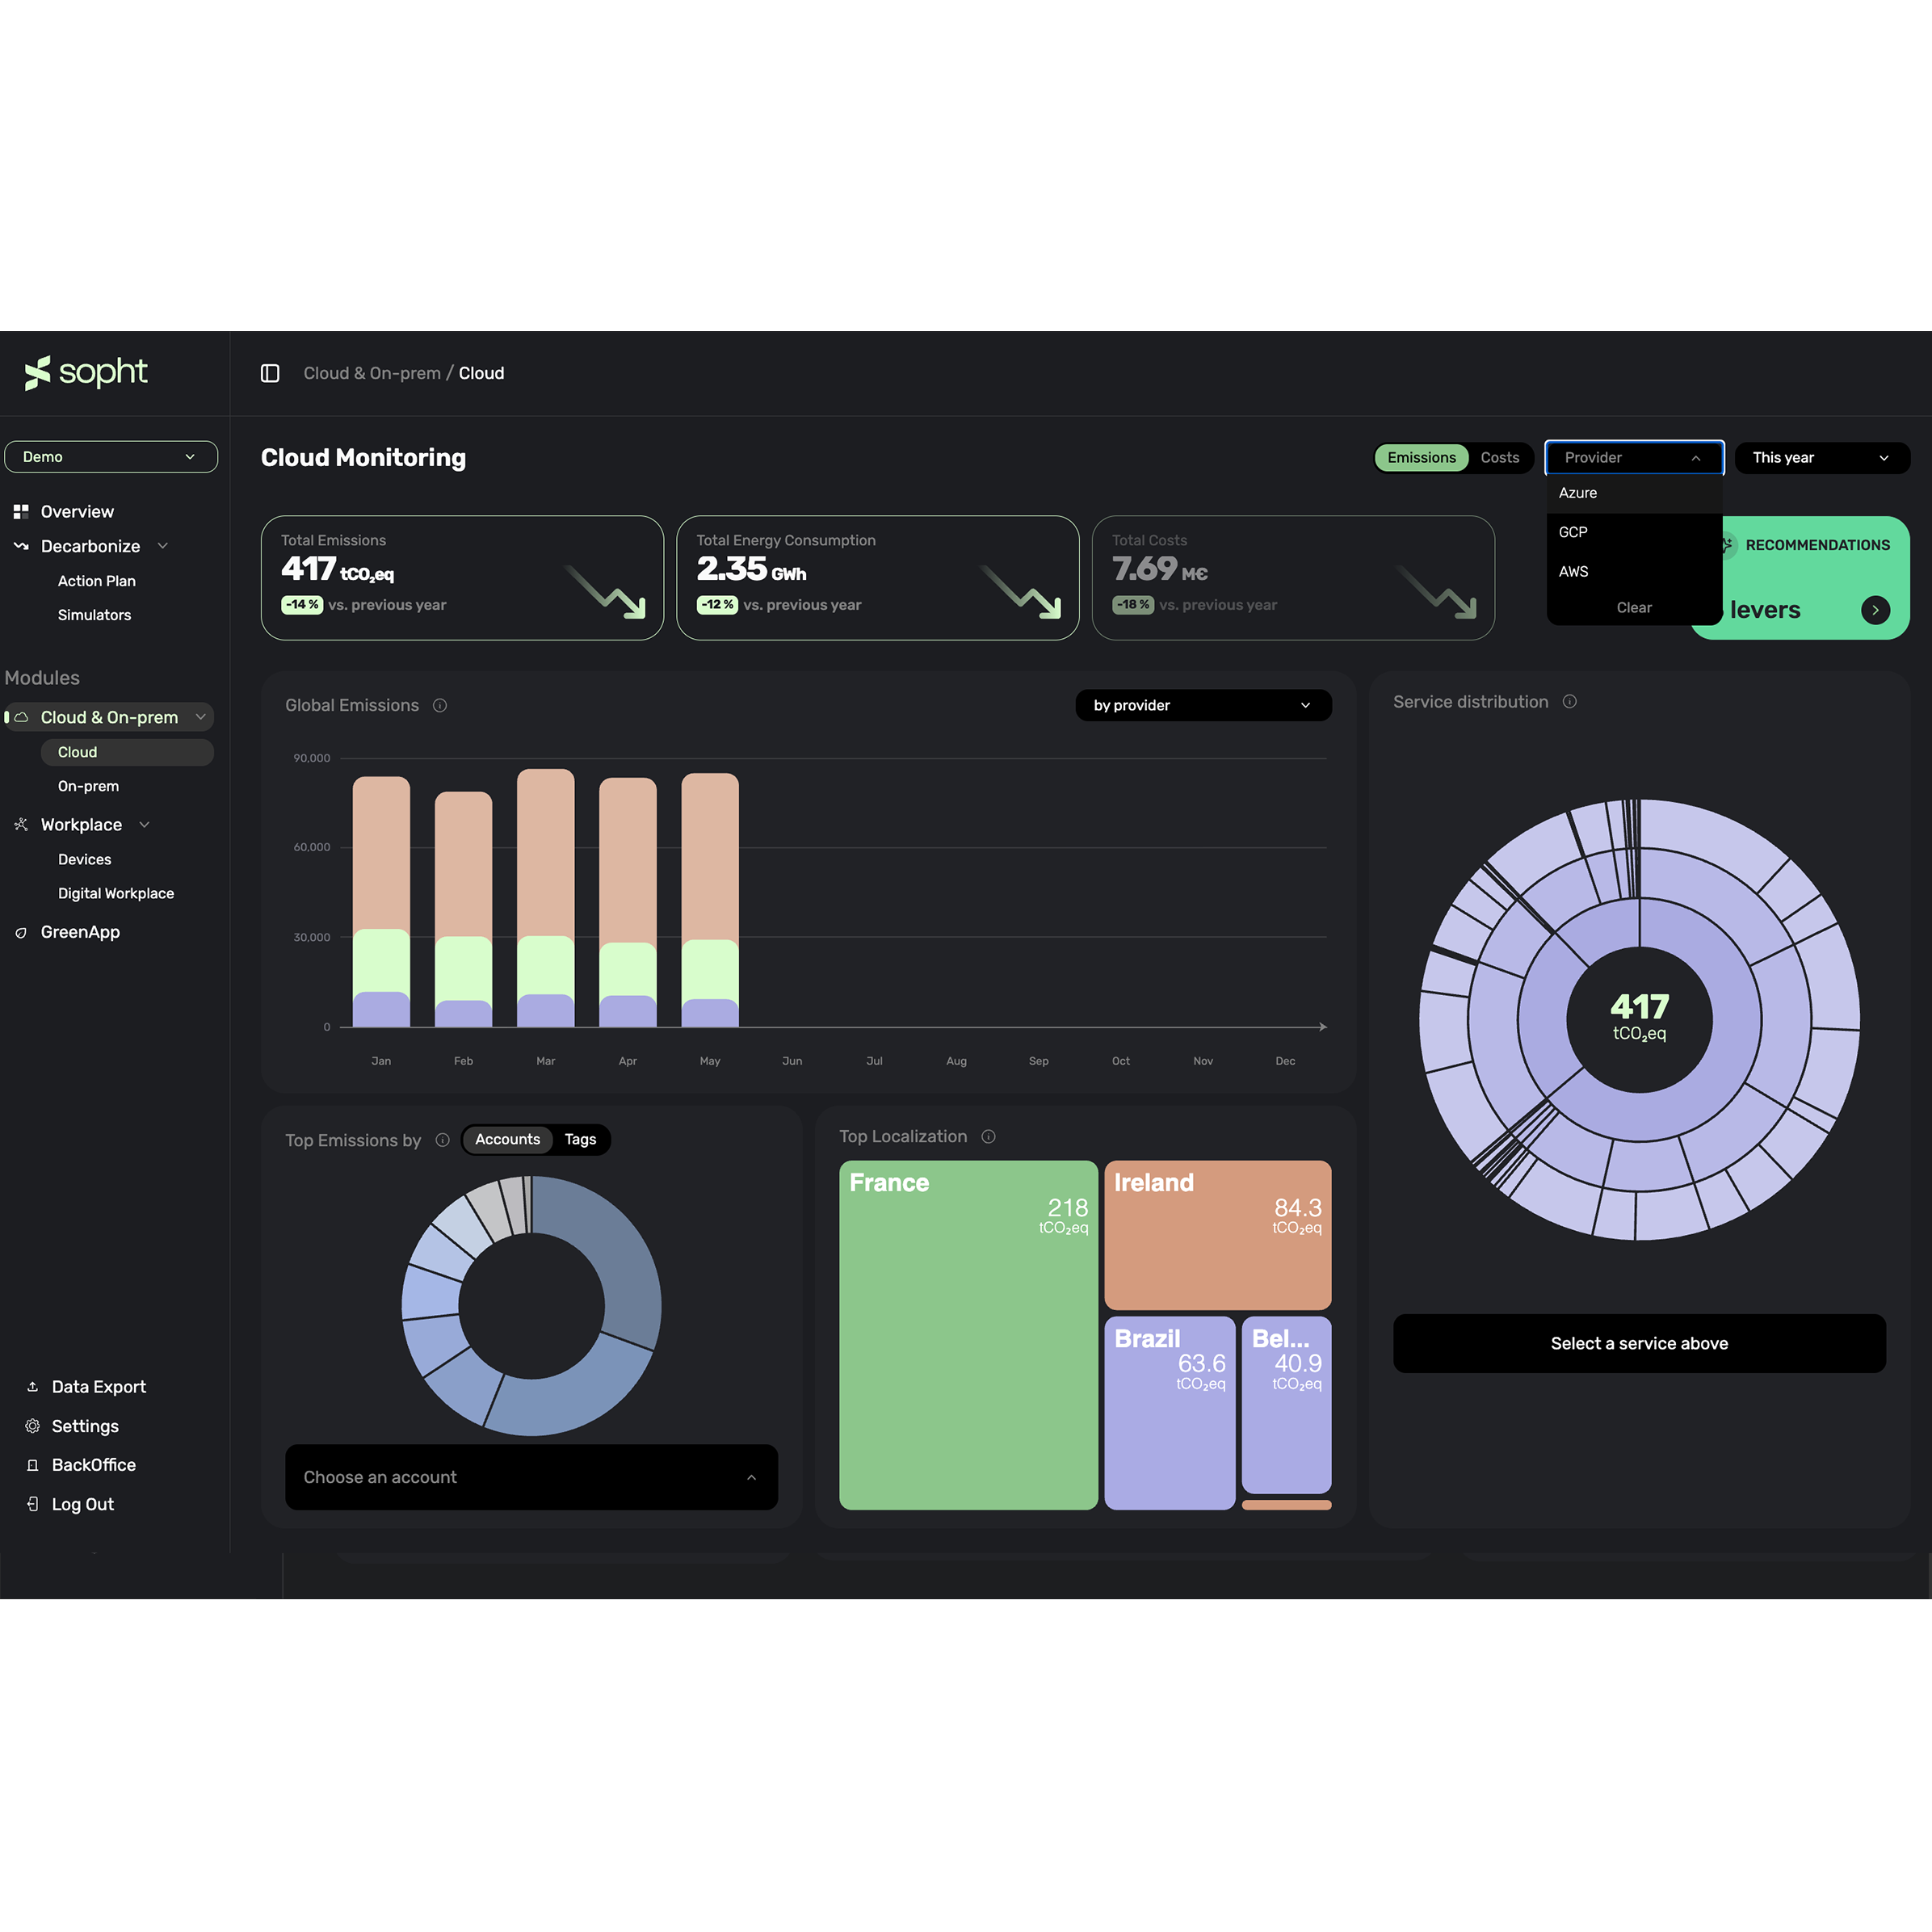
Task: Click the Ireland treemap tile
Action: [1217, 1235]
